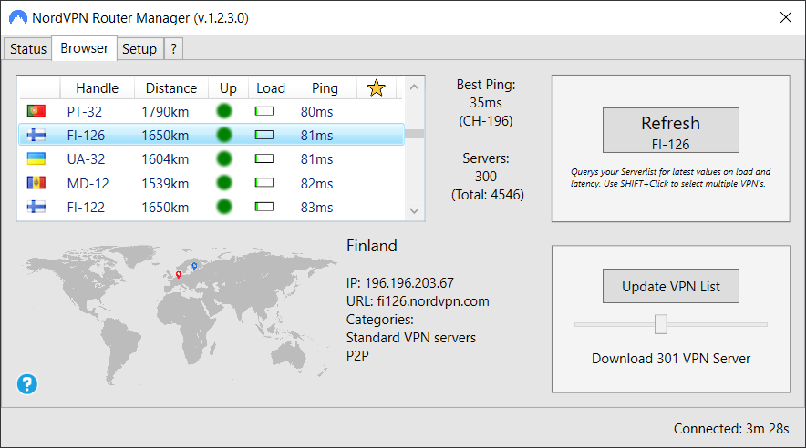
Task: Click the Standard VPN servers category text
Action: pyautogui.click(x=410, y=338)
